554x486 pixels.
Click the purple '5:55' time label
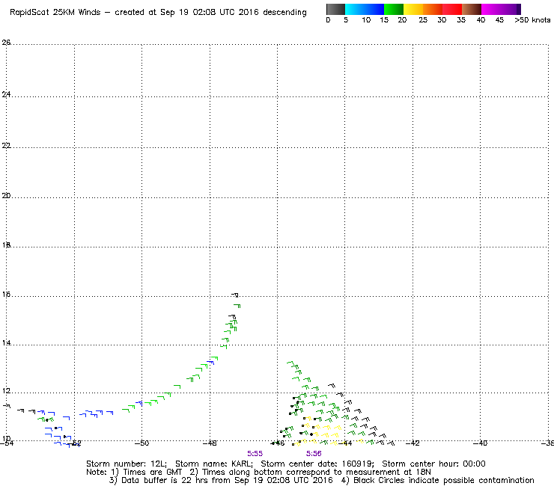coord(255,454)
